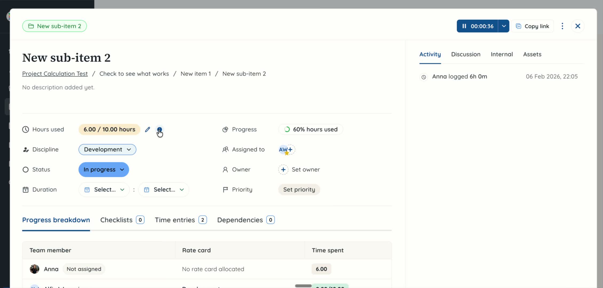
Task: Click the Set priority button
Action: (x=299, y=190)
